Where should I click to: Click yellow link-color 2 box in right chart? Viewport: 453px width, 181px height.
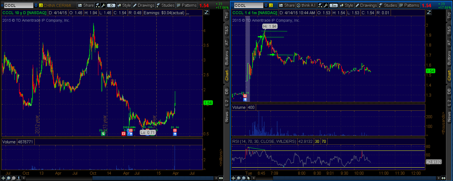(x=271, y=5)
